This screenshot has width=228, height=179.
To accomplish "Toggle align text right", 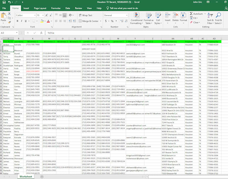I will click(64, 21).
